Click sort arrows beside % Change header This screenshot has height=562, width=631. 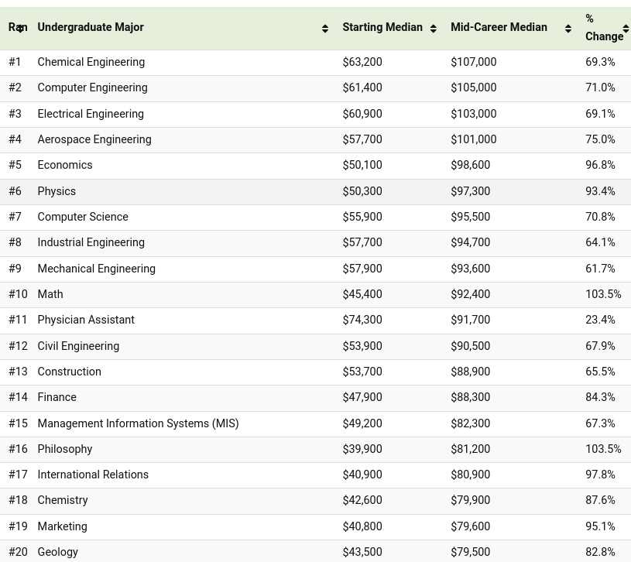point(626,29)
